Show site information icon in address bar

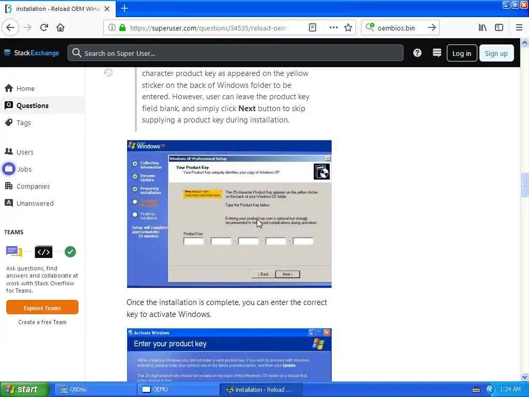click(x=112, y=28)
